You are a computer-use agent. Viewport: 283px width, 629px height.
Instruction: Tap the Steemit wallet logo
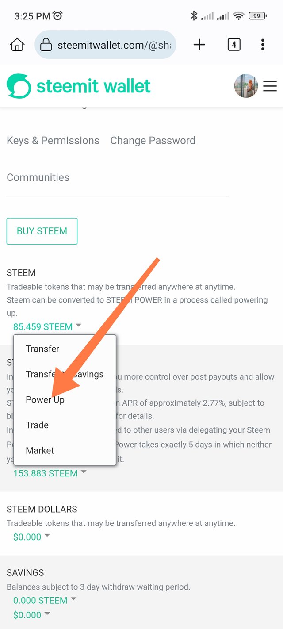point(79,86)
